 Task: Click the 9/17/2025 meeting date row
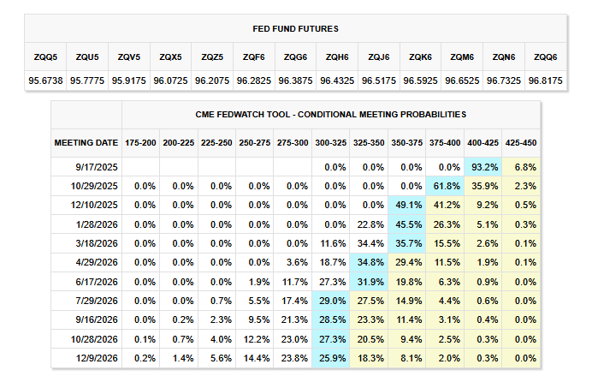pyautogui.click(x=92, y=166)
